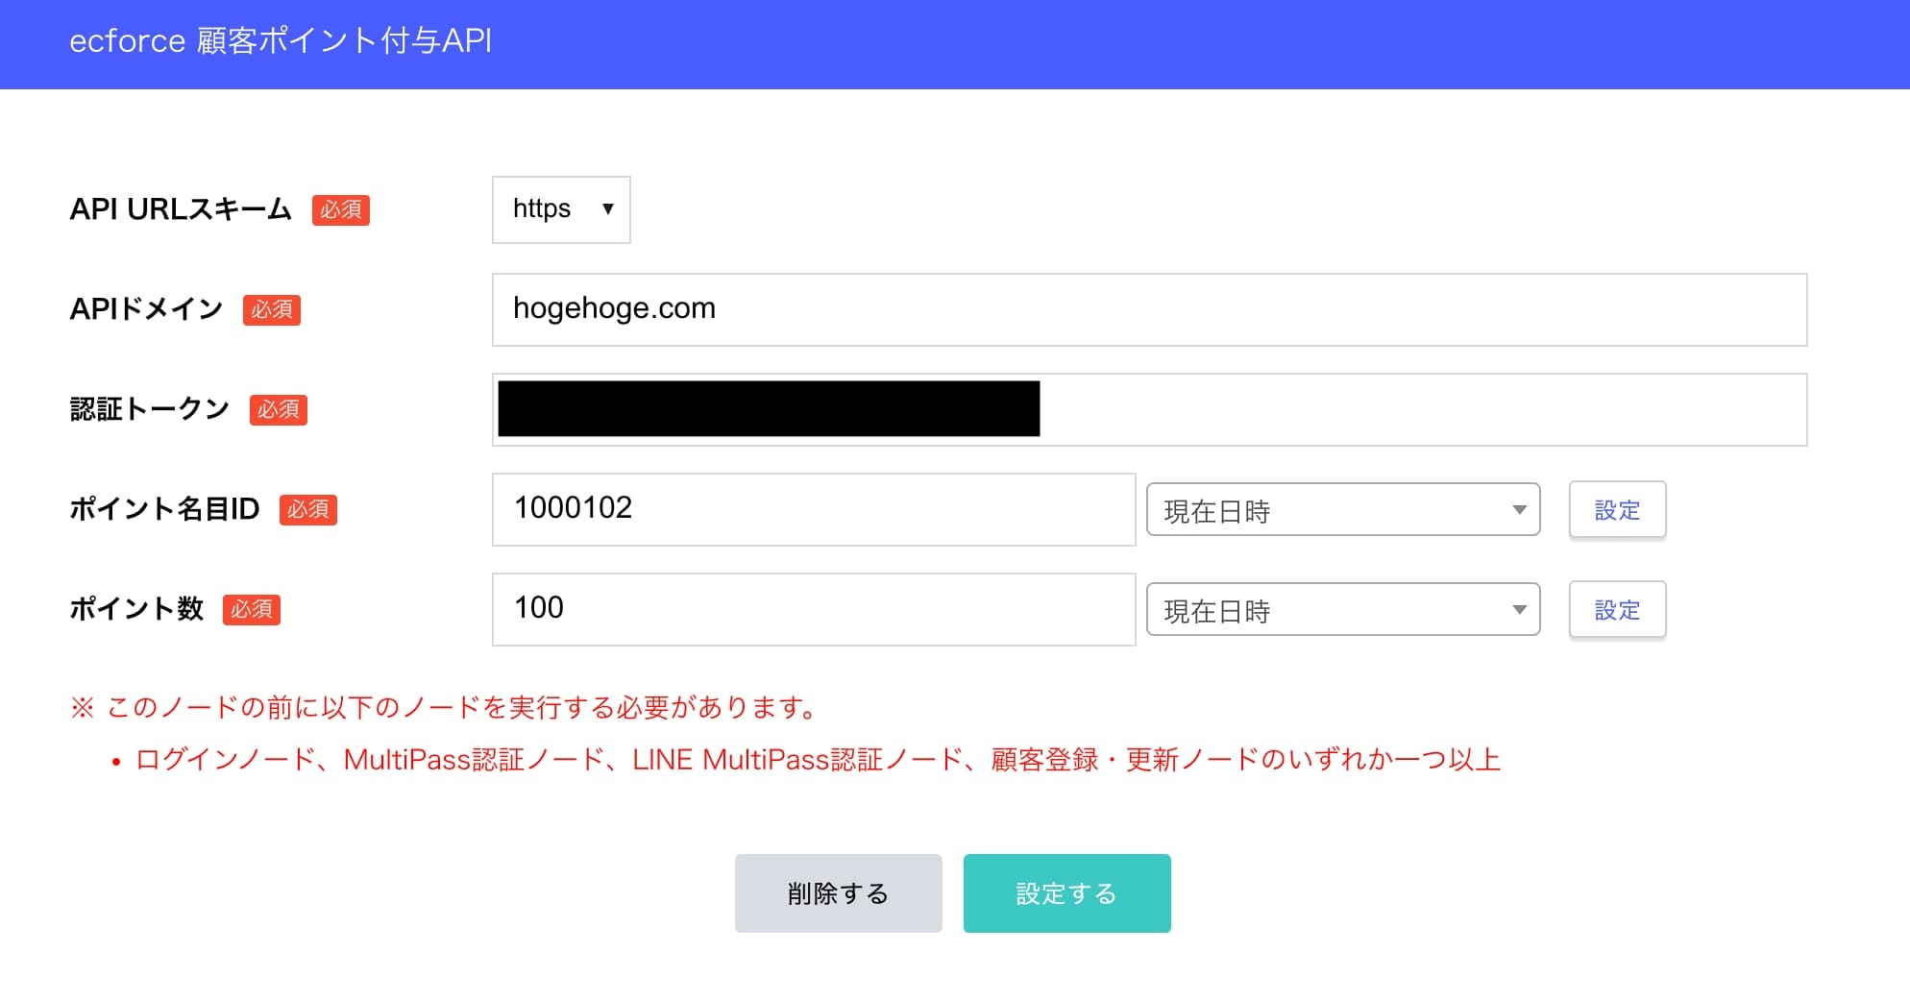Image resolution: width=1910 pixels, height=1001 pixels.
Task: Click the bullet text listing ログインノード、MultiPass認証ノード
Action: [x=818, y=760]
